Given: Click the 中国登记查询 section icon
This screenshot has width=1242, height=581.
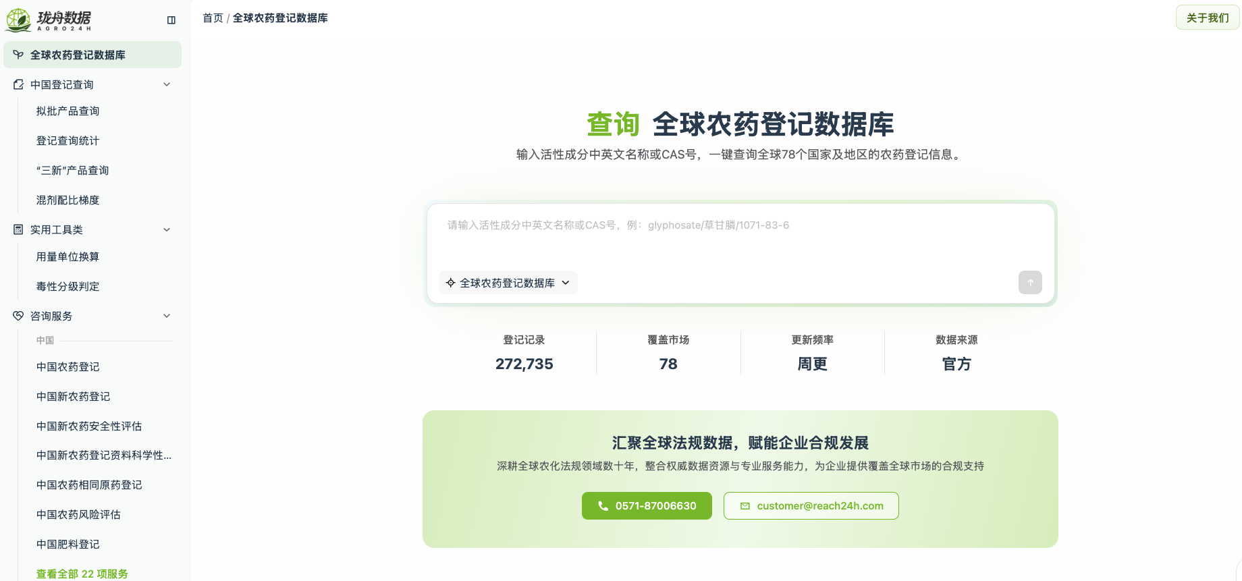Looking at the screenshot, I should tap(18, 84).
